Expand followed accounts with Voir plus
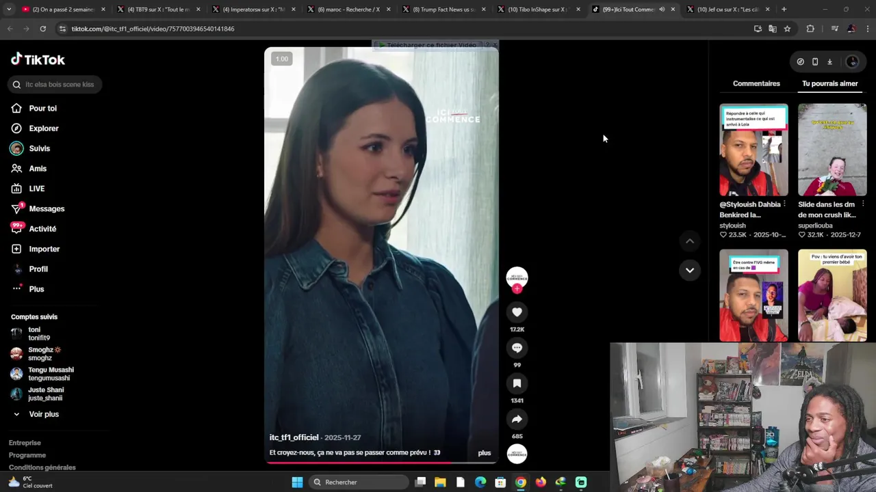Viewport: 876px width, 492px height. pyautogui.click(x=36, y=414)
